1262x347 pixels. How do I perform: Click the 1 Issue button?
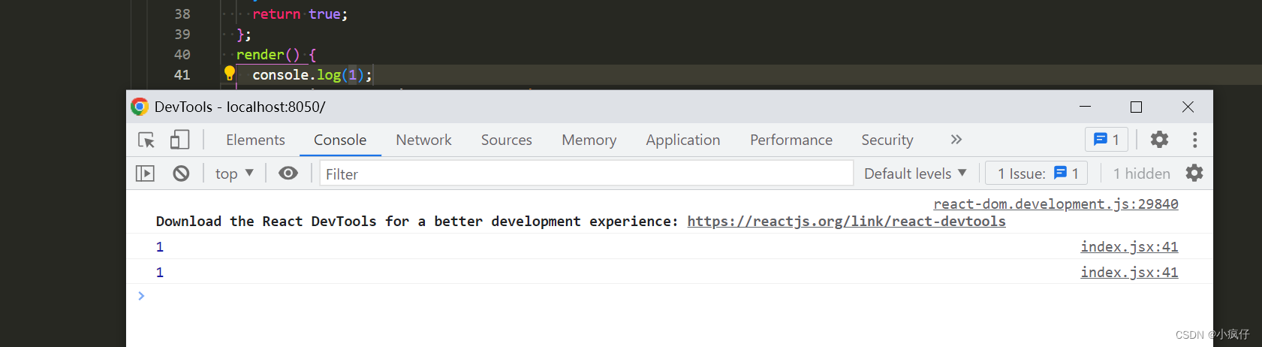pos(1036,173)
